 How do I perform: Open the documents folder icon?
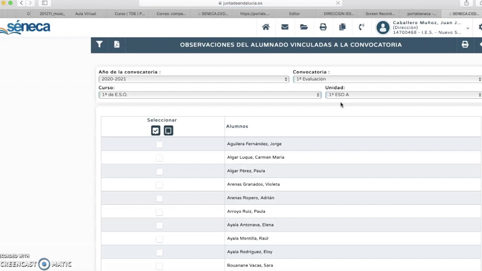[x=304, y=27]
